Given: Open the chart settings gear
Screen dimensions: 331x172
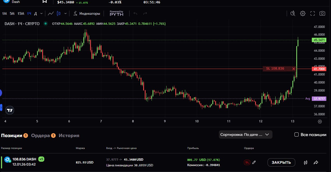Looking at the screenshot, I should [303, 13].
